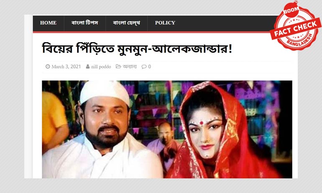Click the comment count 0
Screen dimensions: 322x193
pyautogui.click(x=150, y=67)
